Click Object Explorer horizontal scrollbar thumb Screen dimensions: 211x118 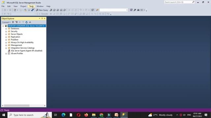click(17, 106)
